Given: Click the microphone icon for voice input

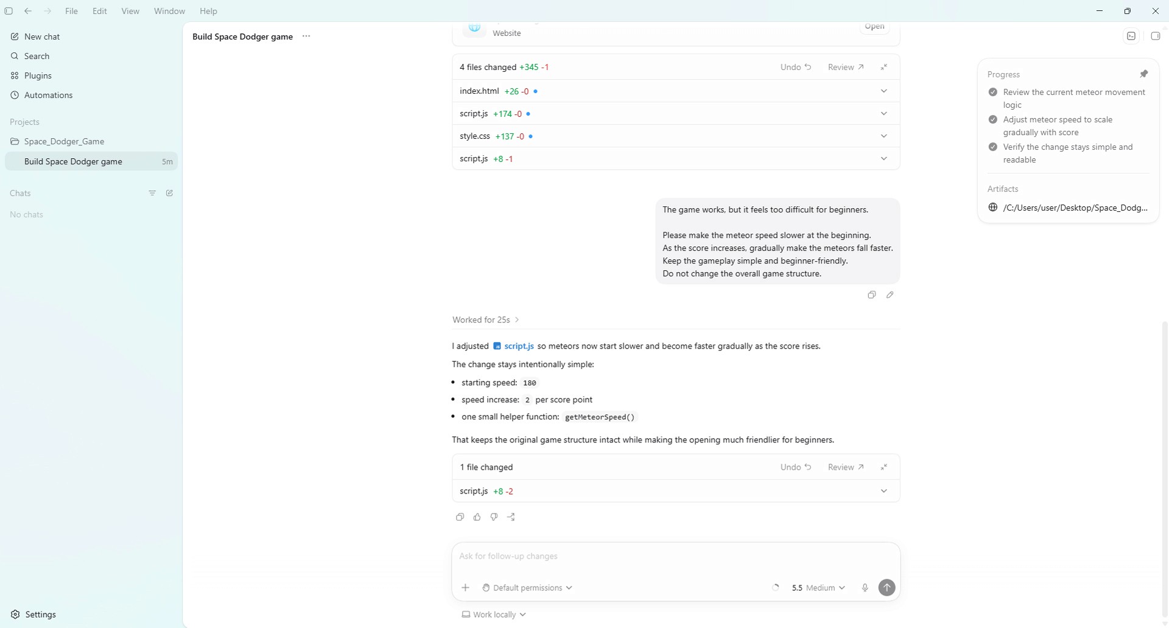Looking at the screenshot, I should (865, 588).
